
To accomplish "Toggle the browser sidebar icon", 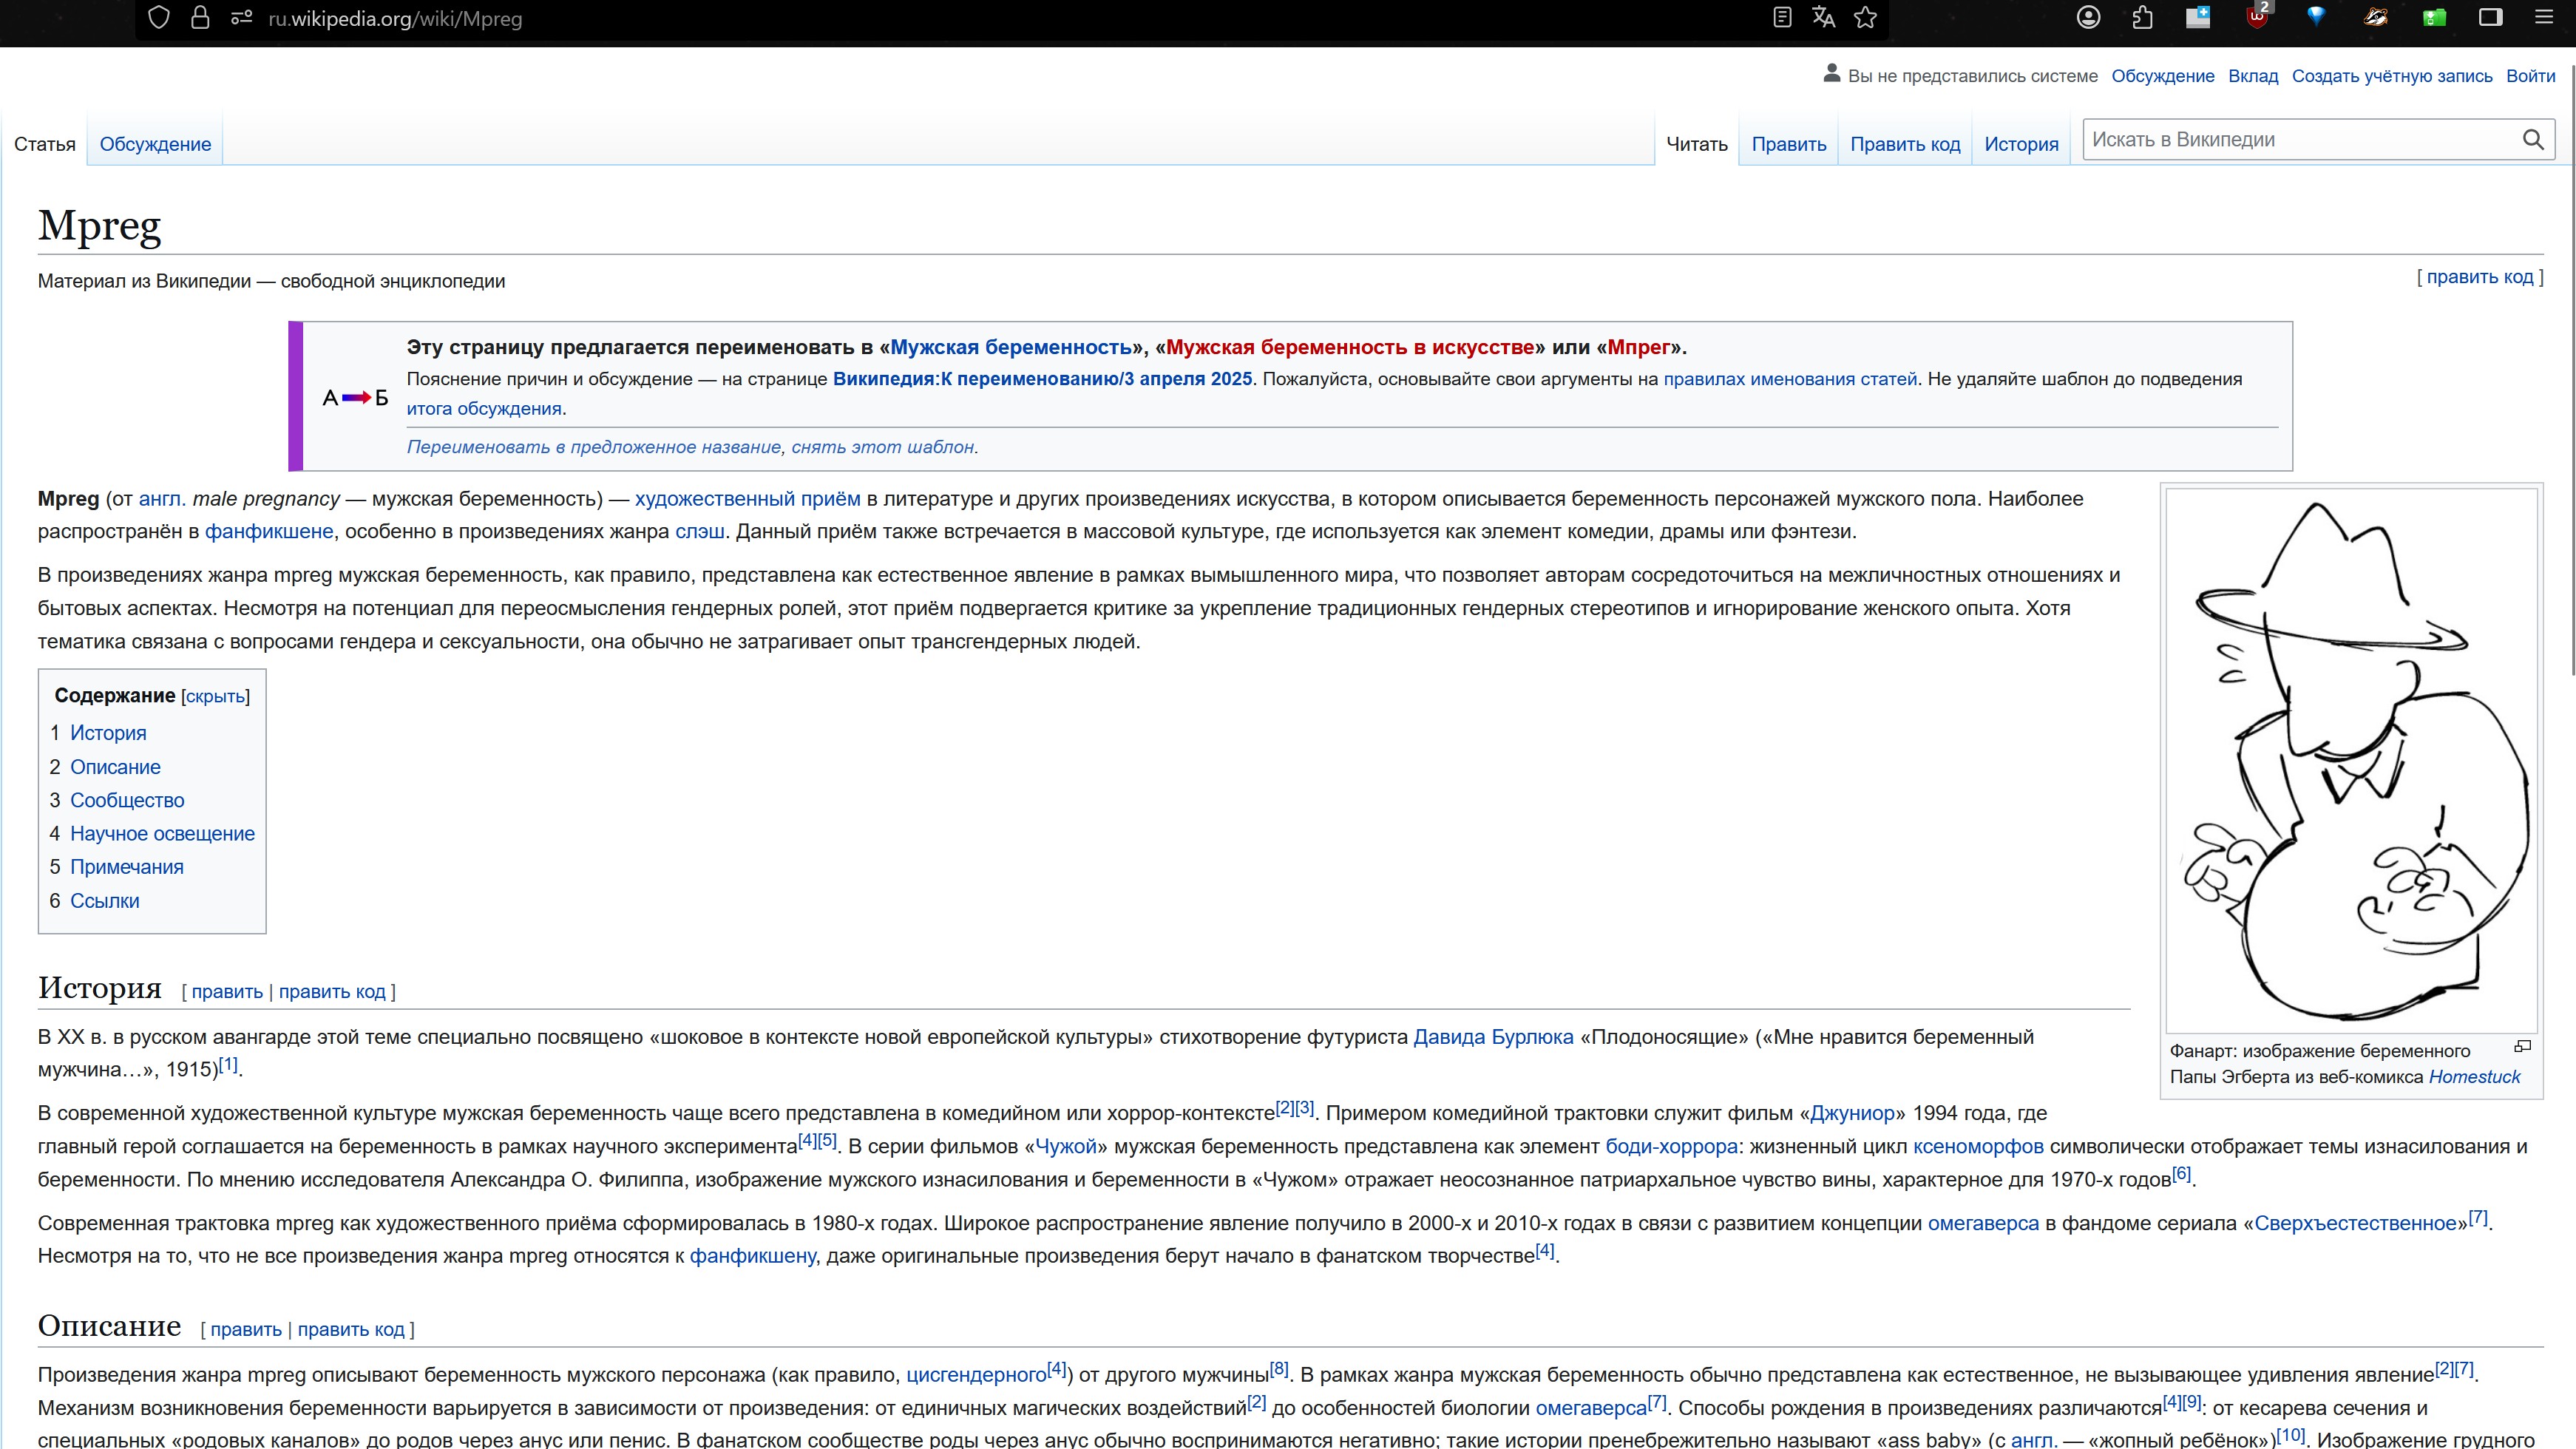I will coord(2491,18).
